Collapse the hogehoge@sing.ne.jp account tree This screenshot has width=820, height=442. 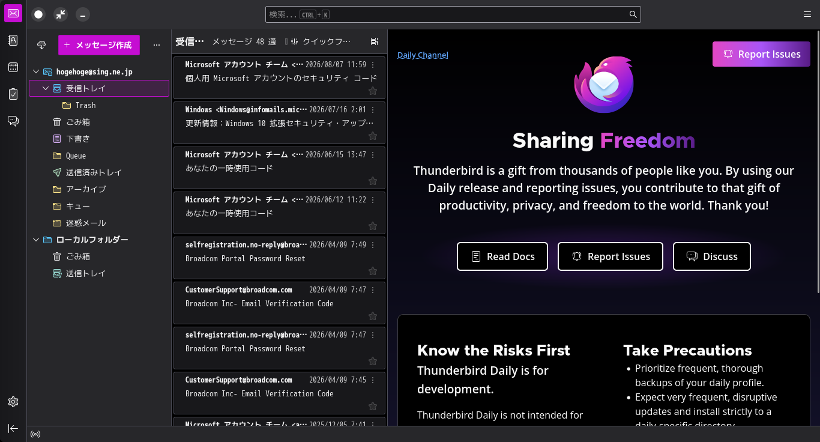click(x=36, y=71)
